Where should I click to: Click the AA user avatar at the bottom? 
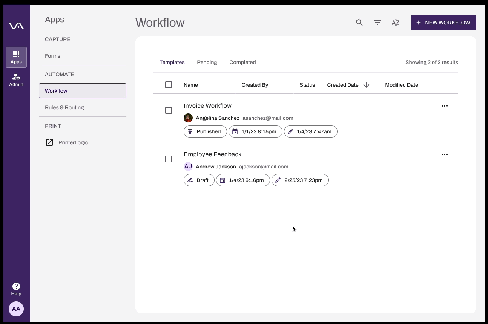click(x=16, y=309)
